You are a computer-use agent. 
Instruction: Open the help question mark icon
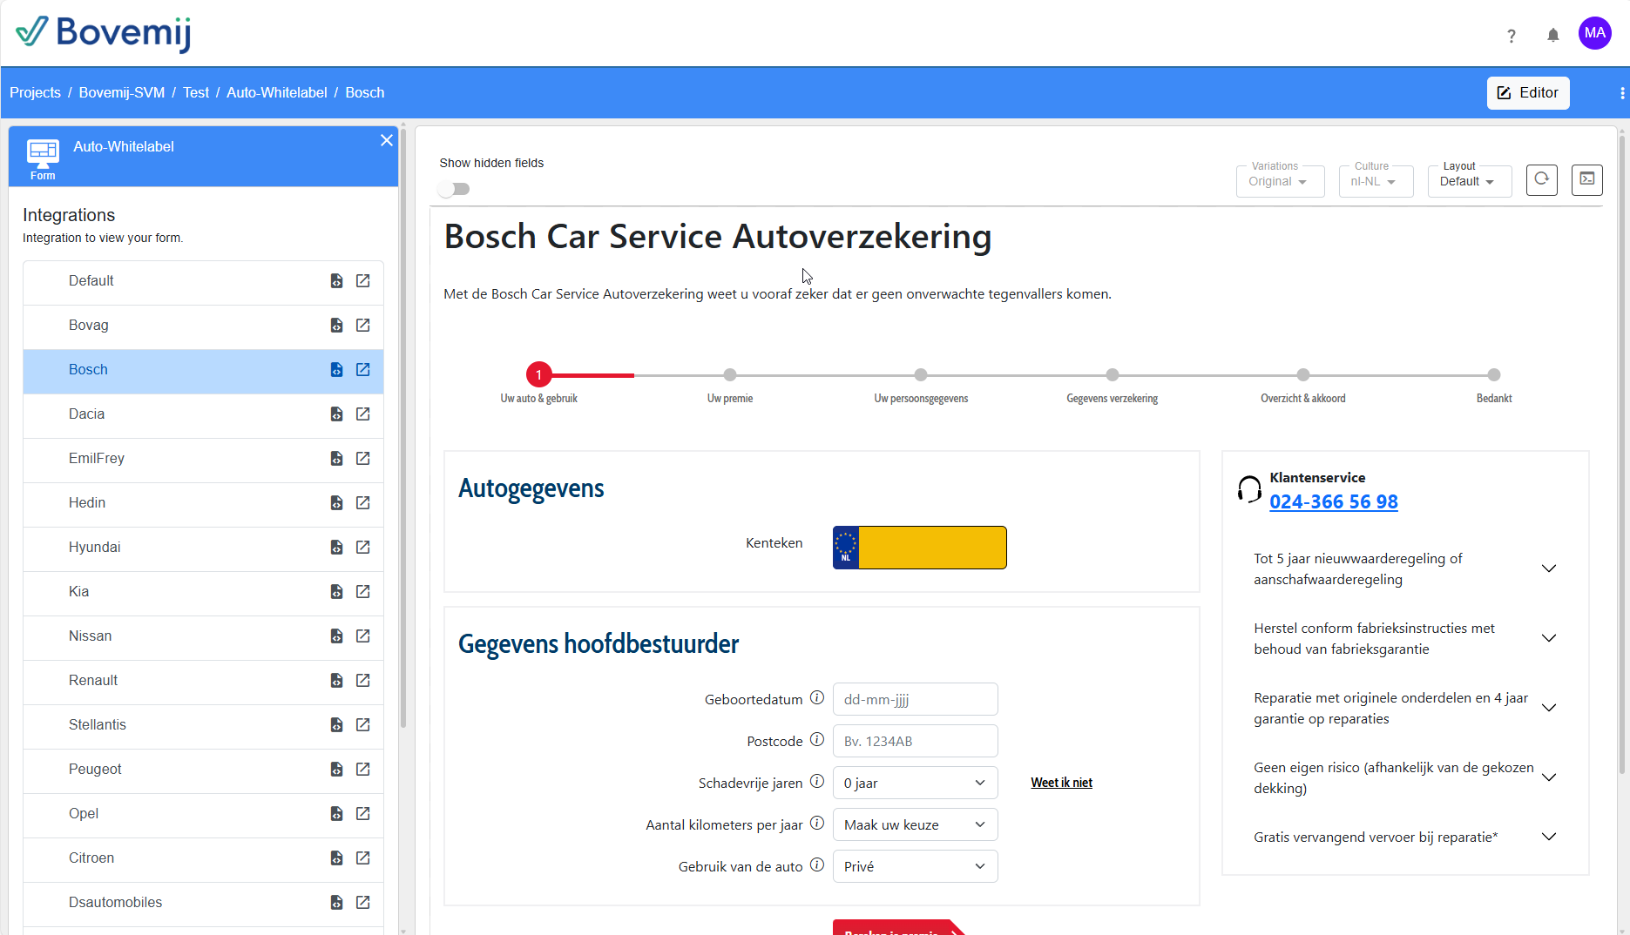click(x=1512, y=36)
